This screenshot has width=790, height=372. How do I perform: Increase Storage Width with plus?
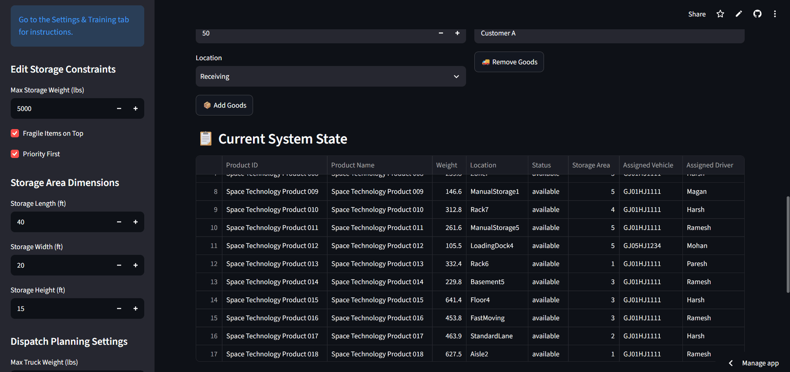click(136, 265)
